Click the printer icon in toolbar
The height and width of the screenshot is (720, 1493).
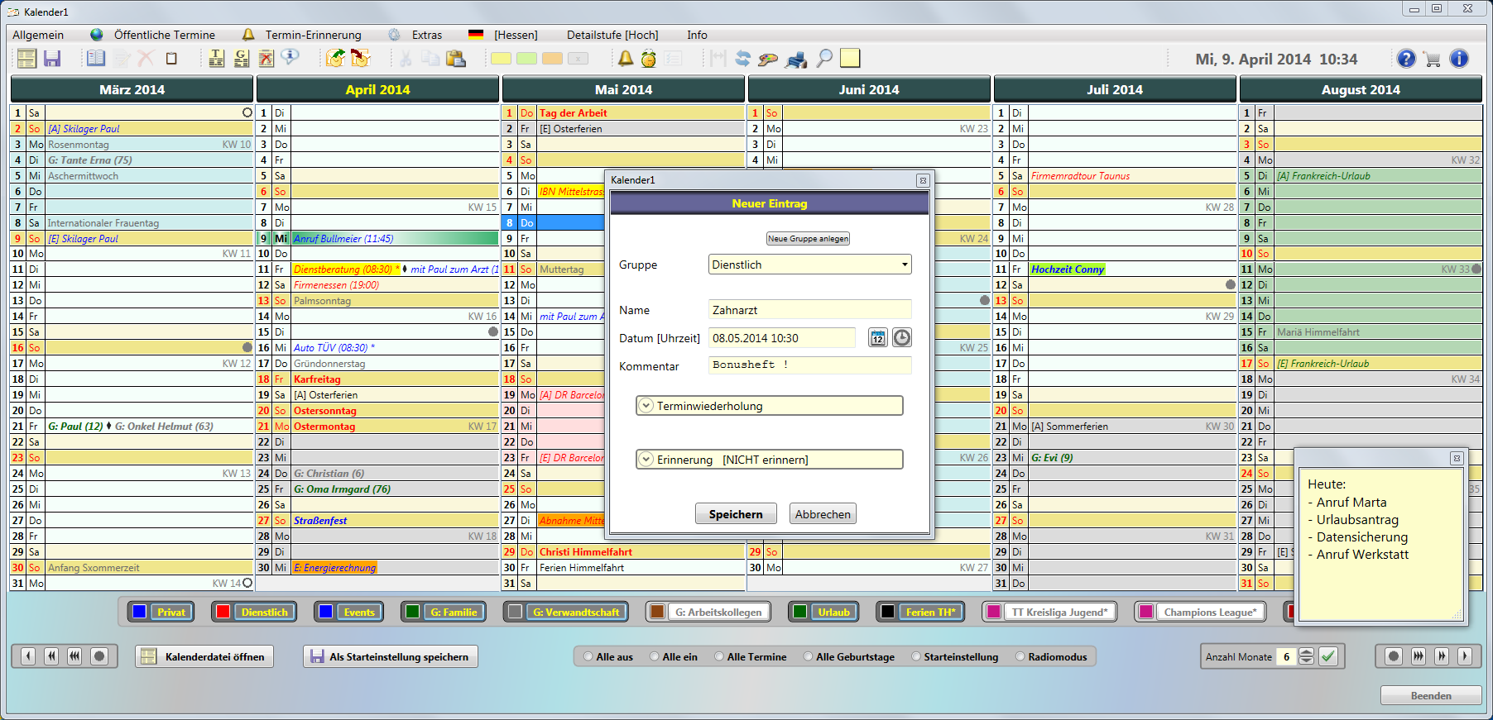(796, 59)
